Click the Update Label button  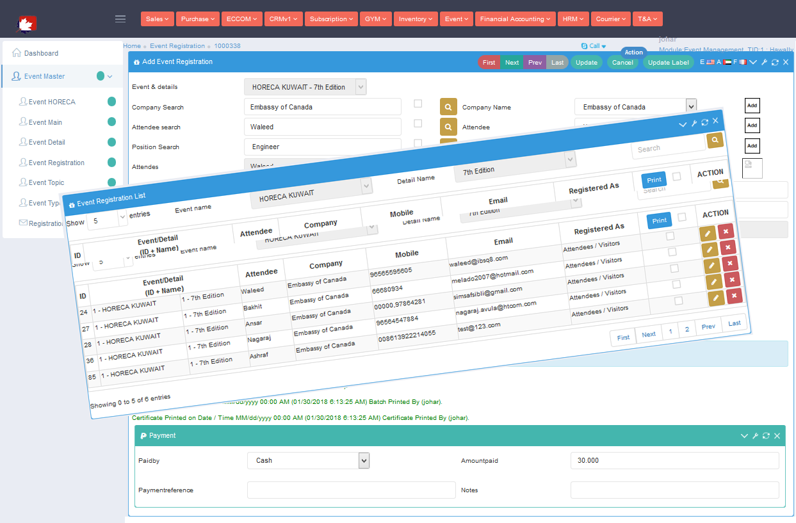pos(669,63)
